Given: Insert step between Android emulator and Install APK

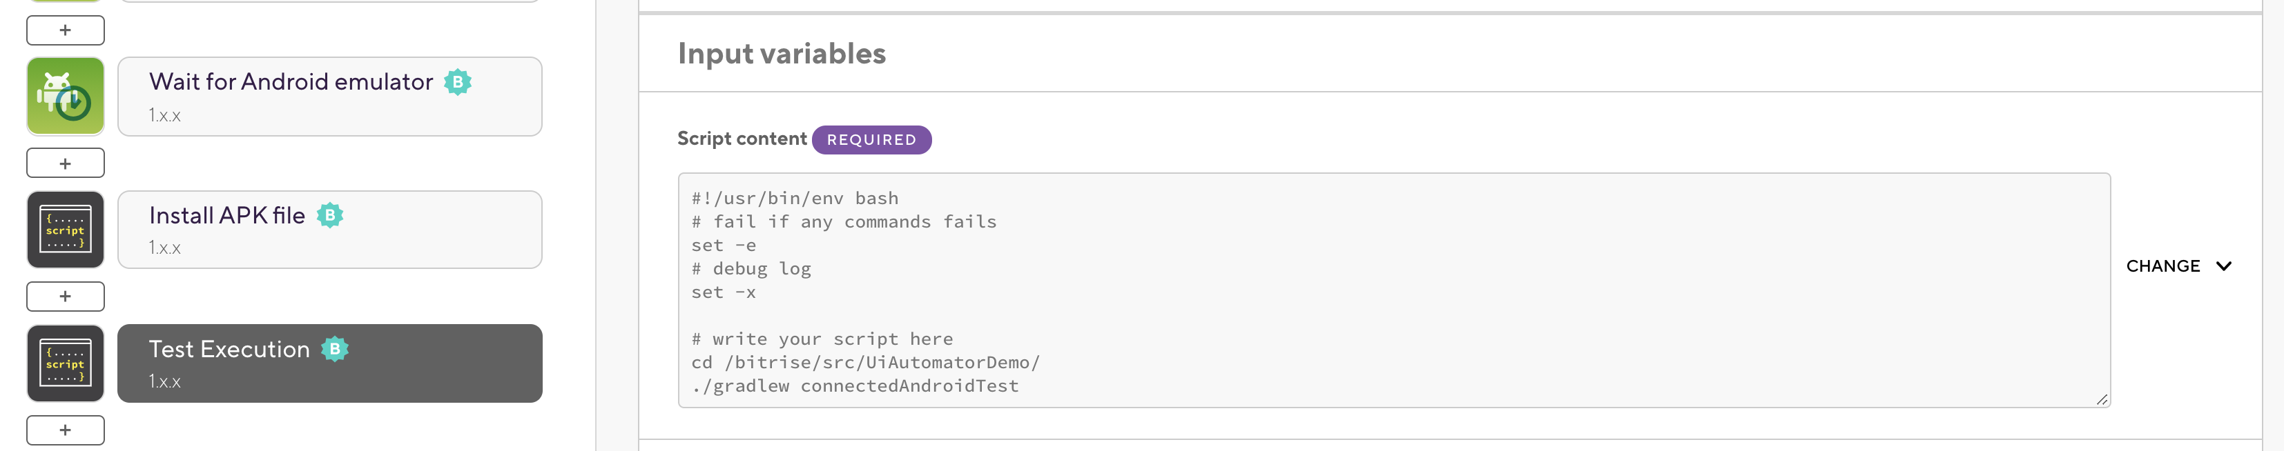Looking at the screenshot, I should point(66,163).
